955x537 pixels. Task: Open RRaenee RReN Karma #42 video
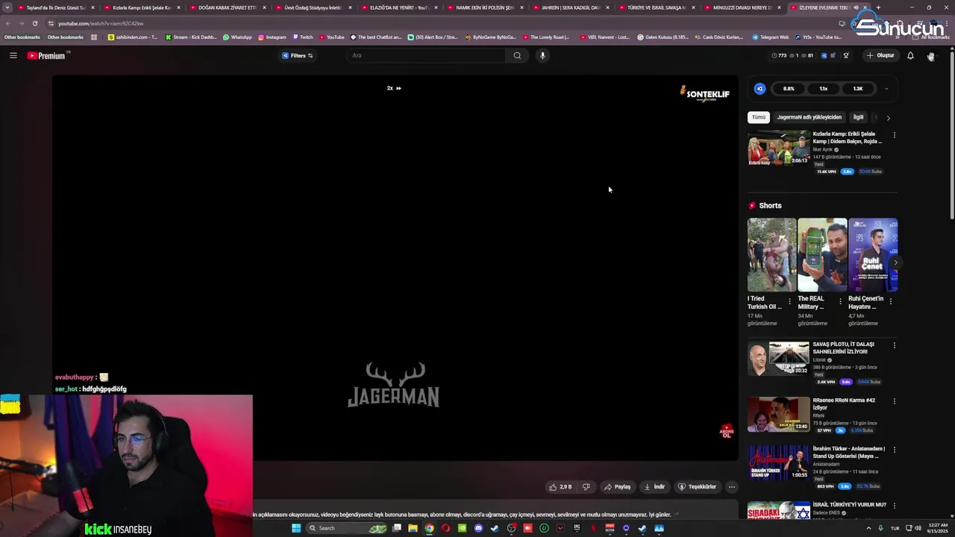778,414
